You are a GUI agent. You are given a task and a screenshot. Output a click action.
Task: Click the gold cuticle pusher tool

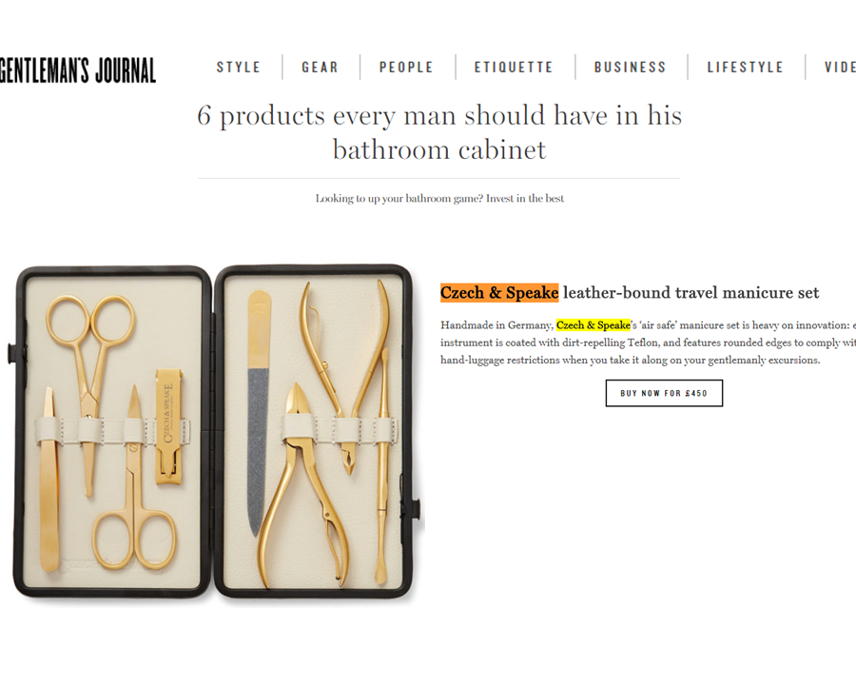tap(382, 464)
